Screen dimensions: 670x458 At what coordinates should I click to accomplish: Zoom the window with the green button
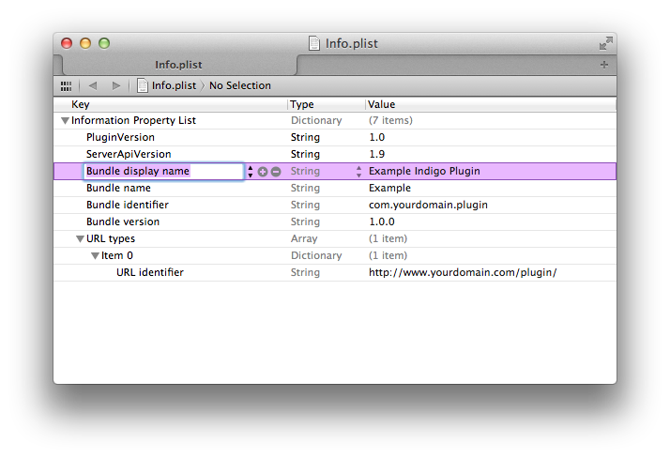coord(104,43)
